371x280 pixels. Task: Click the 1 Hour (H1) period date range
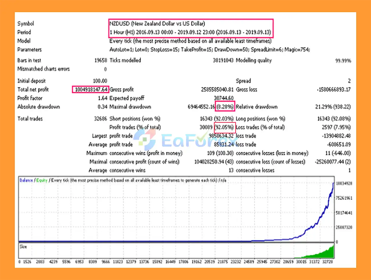tap(190, 32)
